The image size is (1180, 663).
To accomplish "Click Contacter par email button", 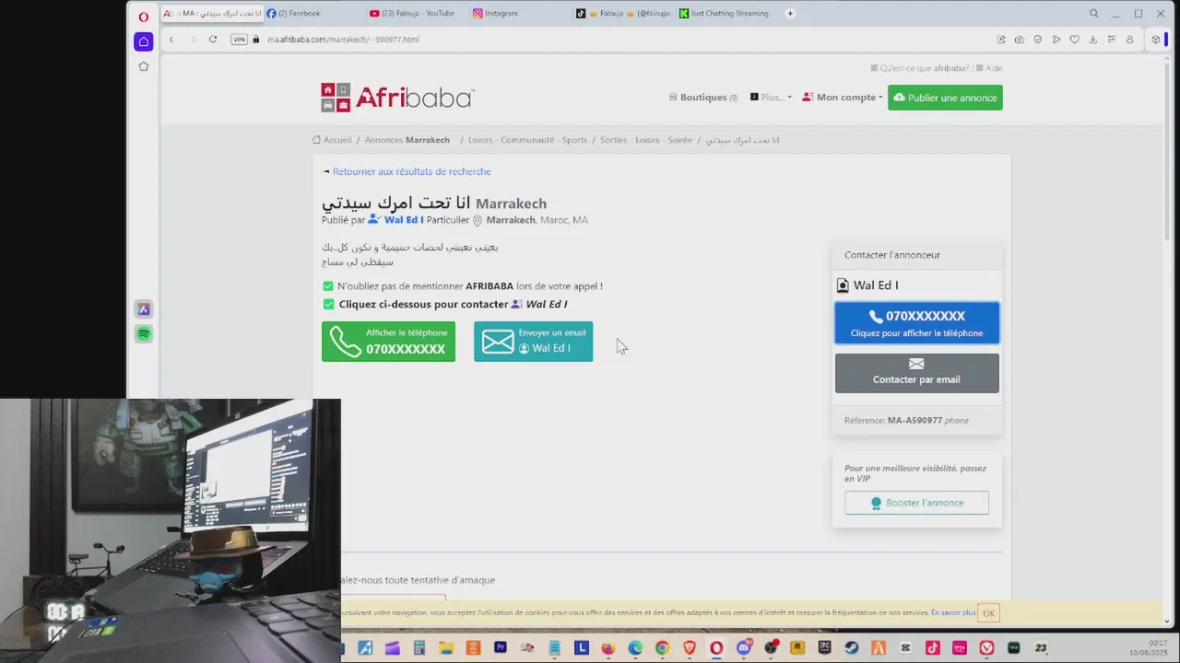I will (x=916, y=373).
